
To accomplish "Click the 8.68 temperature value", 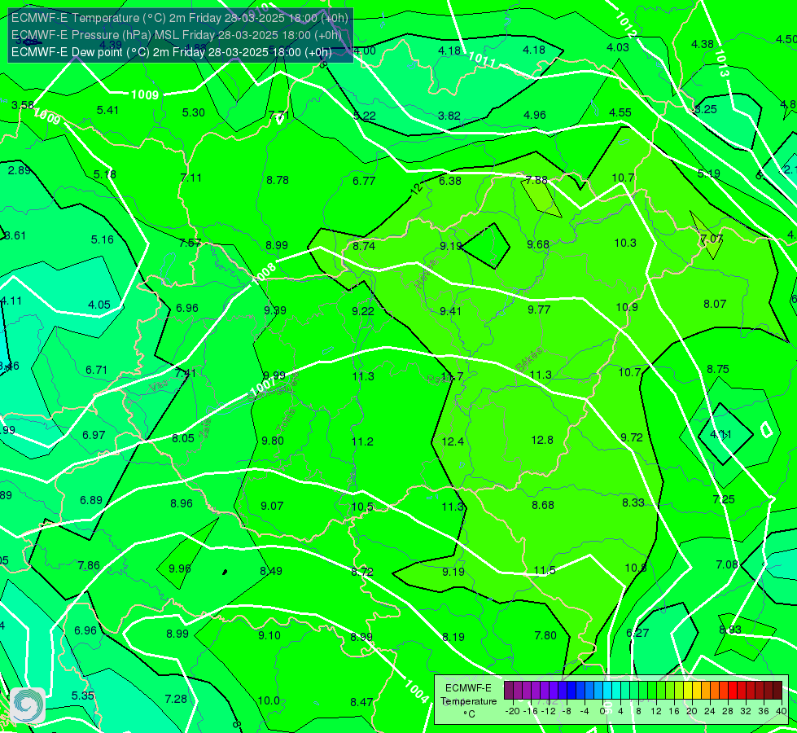I will pyautogui.click(x=543, y=505).
